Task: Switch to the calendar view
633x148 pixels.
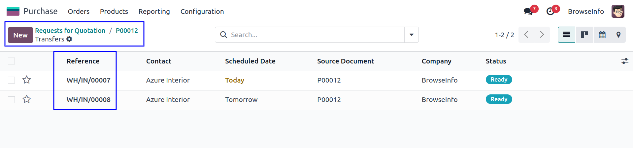Action: (x=602, y=35)
